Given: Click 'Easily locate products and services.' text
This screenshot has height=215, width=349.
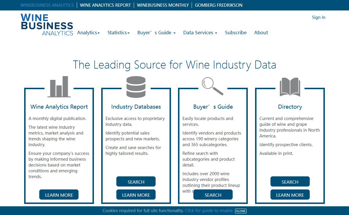Looking at the screenshot, I should point(208,121).
